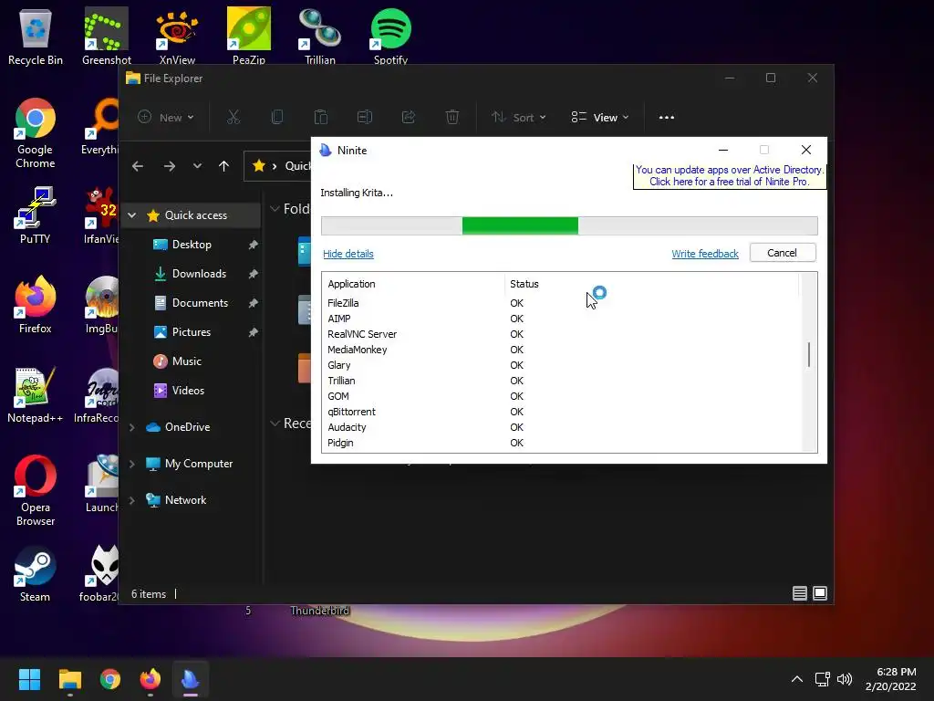Screen dimensions: 934x701
Task: Go forward in File Explorer navigation
Action: [x=170, y=166]
